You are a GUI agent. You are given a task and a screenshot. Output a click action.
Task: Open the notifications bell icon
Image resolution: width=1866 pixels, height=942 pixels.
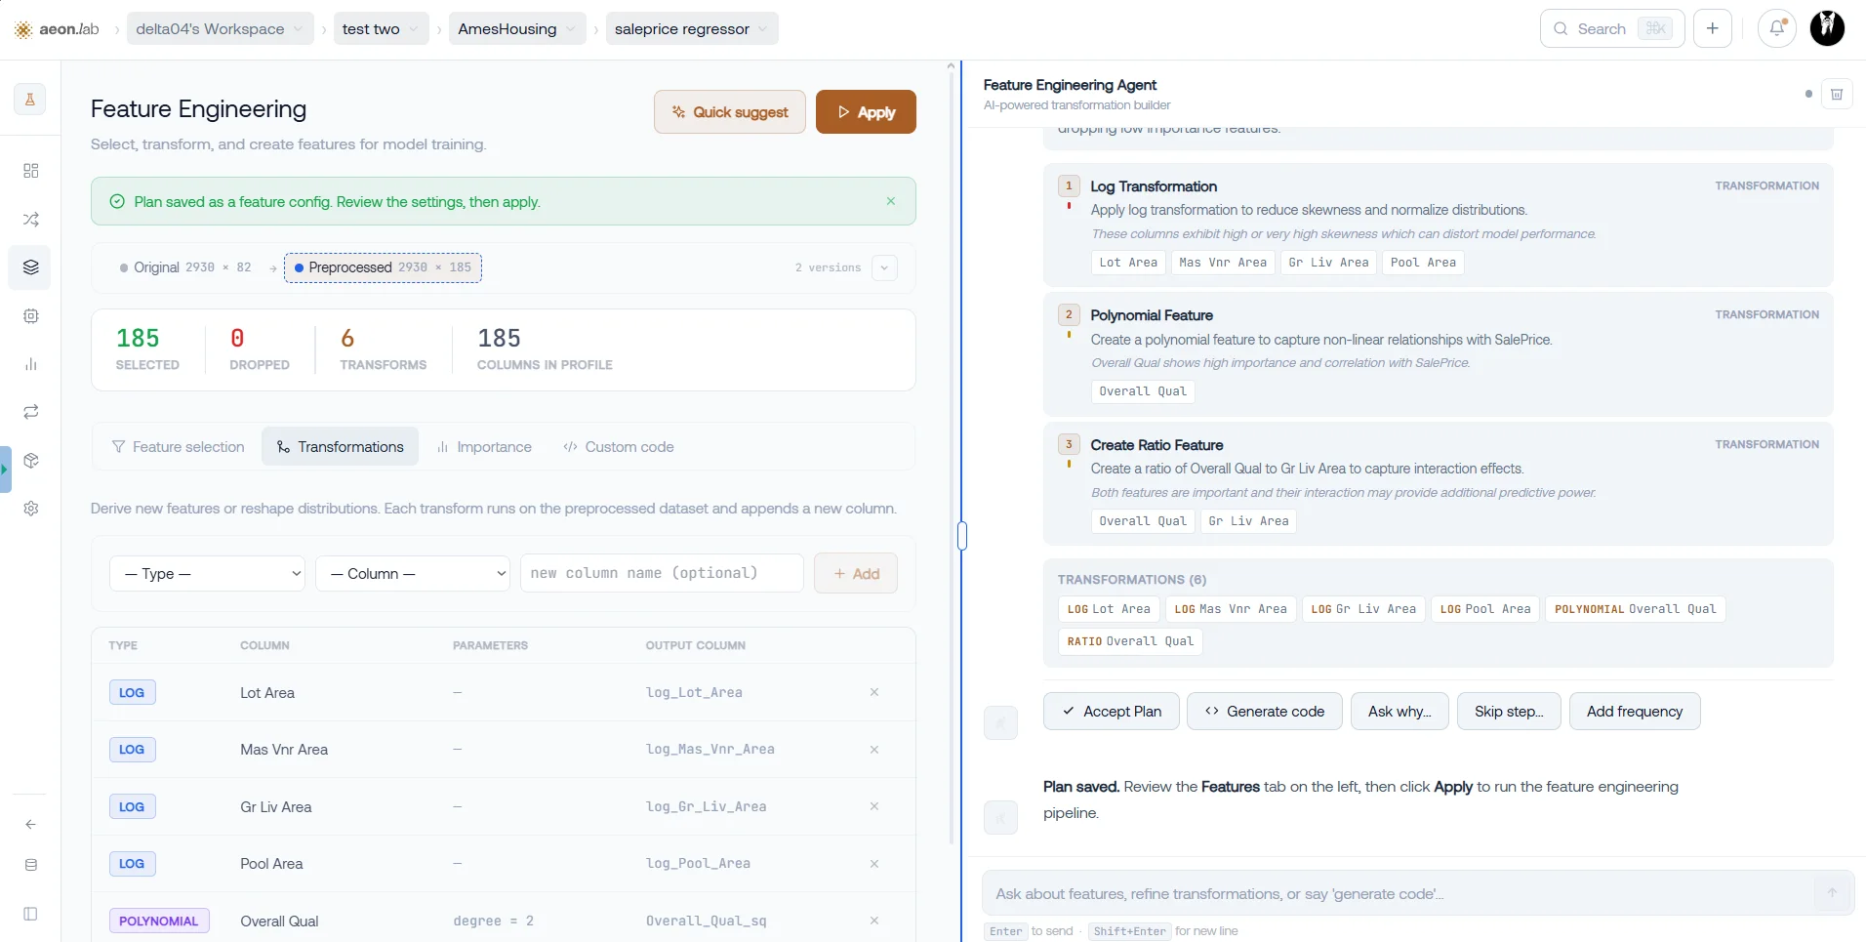(1777, 28)
